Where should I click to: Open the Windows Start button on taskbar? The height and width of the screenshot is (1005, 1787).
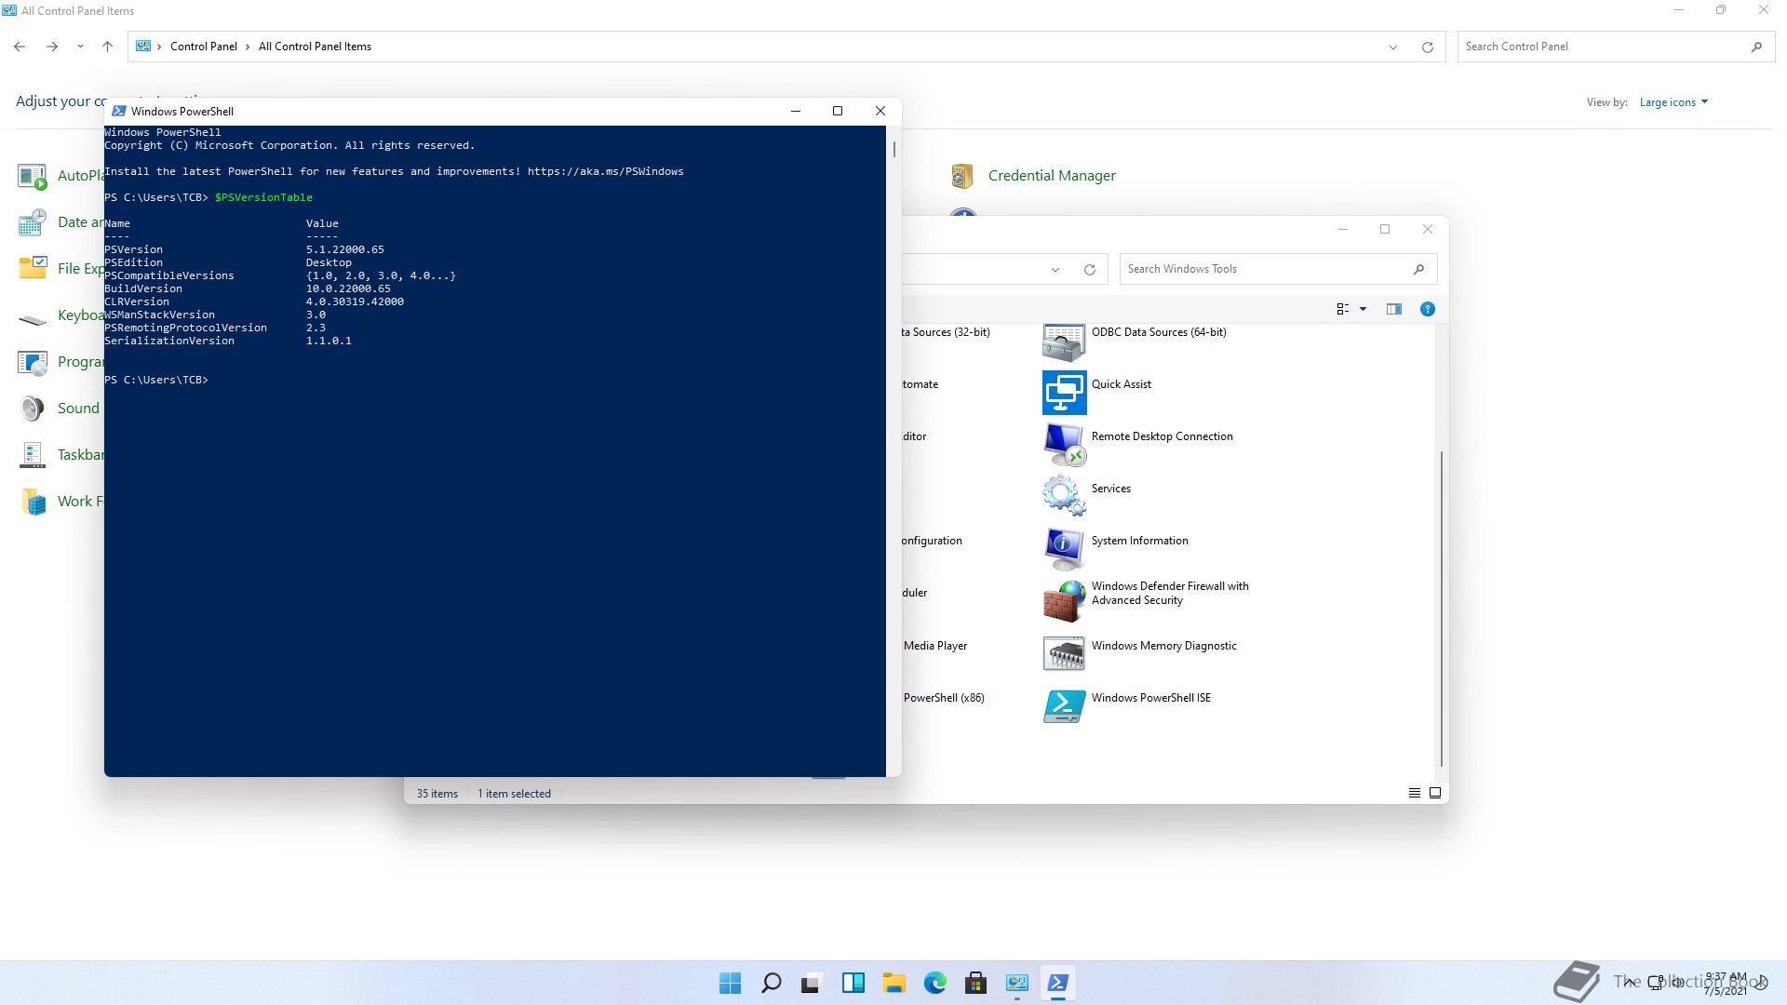tap(731, 983)
